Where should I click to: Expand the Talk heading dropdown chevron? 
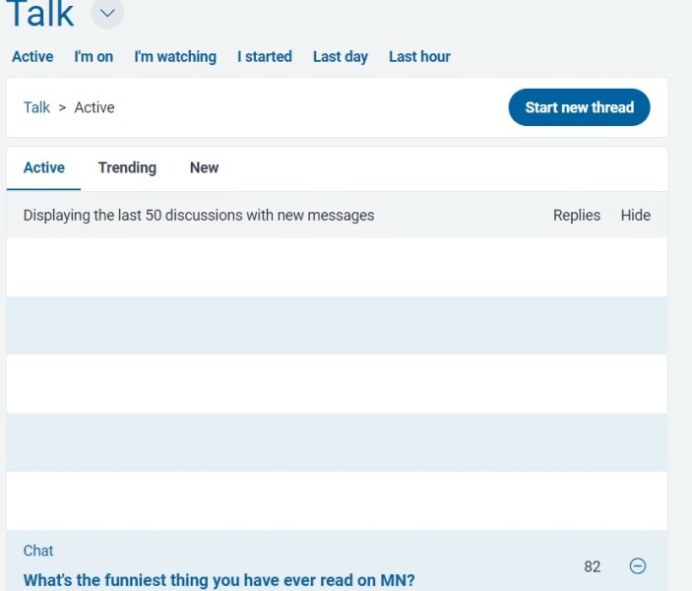107,13
